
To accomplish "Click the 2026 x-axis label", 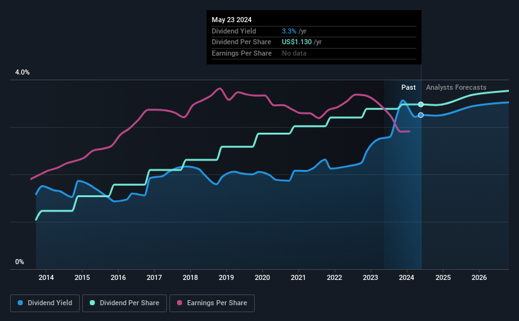I will click(479, 277).
